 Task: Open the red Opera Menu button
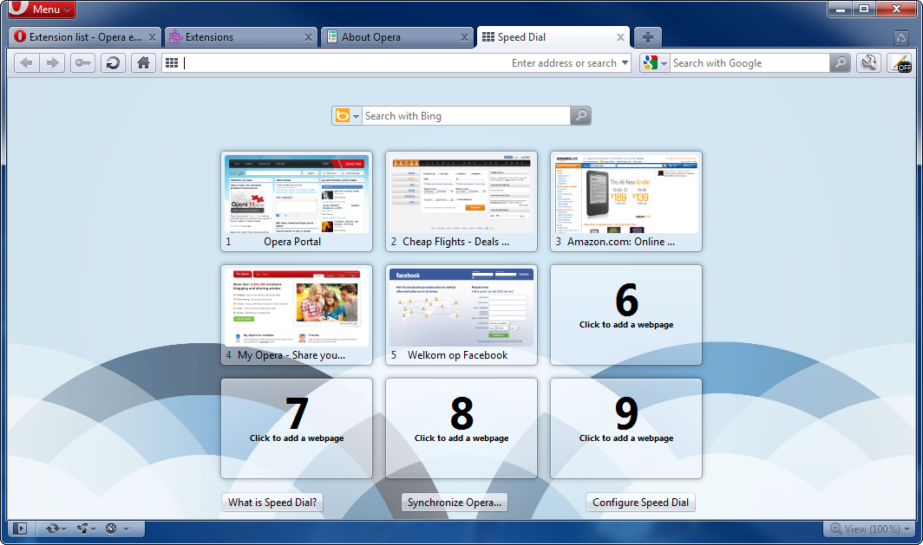click(42, 9)
